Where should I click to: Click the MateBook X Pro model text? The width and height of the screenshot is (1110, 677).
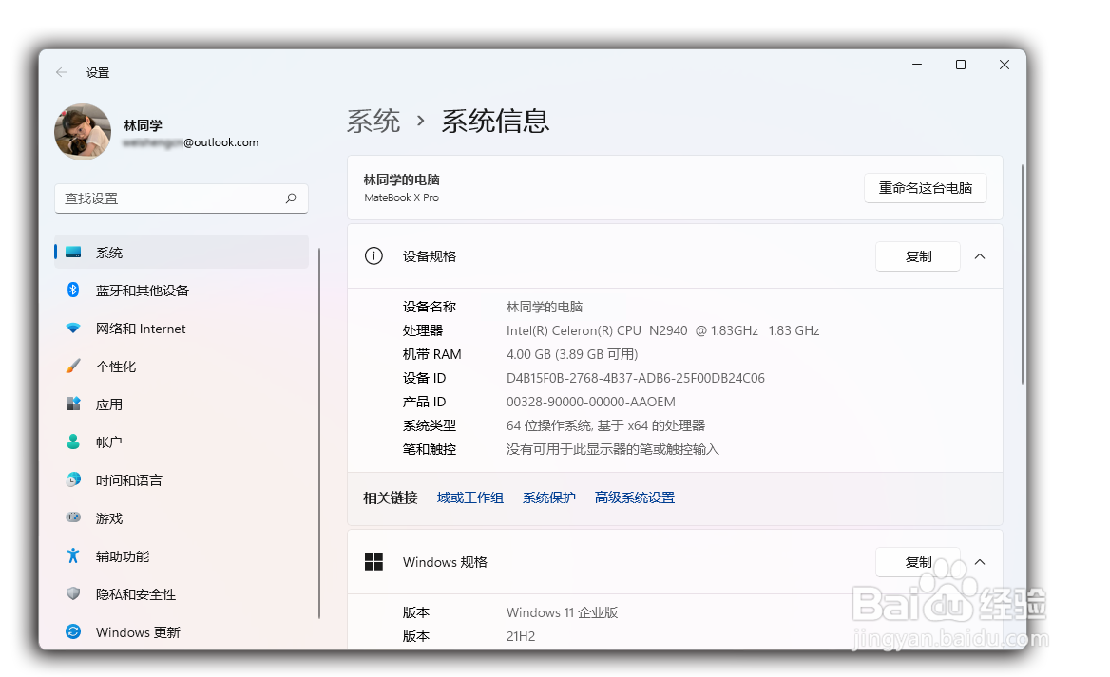click(x=401, y=198)
